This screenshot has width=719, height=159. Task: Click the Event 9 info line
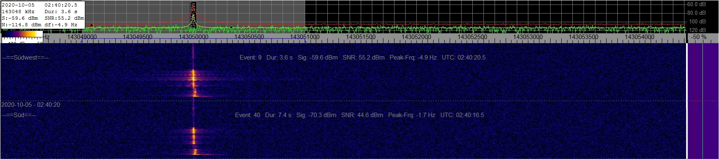pyautogui.click(x=362, y=58)
